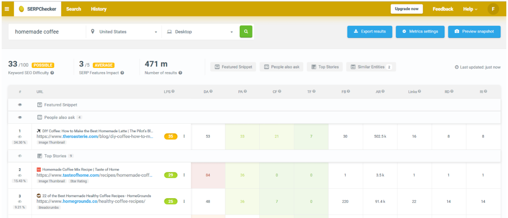The height and width of the screenshot is (218, 508).
Task: Click the Last updated: just now label
Action: click(x=478, y=67)
